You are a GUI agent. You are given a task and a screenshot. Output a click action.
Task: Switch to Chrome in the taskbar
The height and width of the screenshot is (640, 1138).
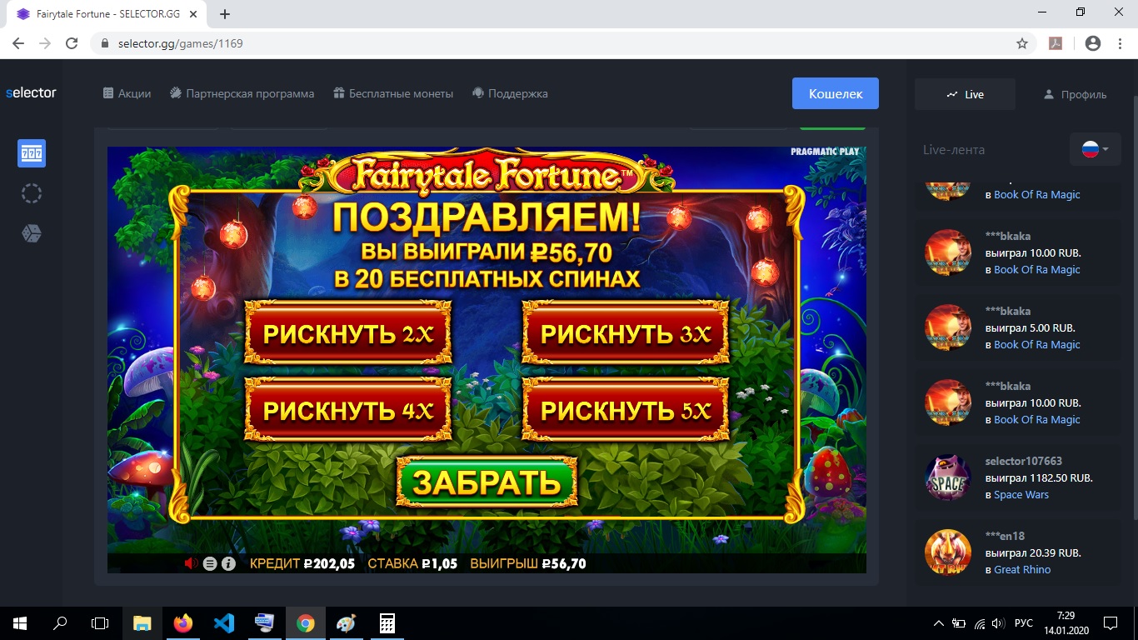point(306,622)
